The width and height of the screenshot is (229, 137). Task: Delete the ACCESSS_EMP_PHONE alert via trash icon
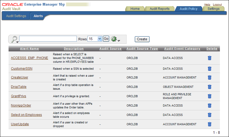[209, 58]
